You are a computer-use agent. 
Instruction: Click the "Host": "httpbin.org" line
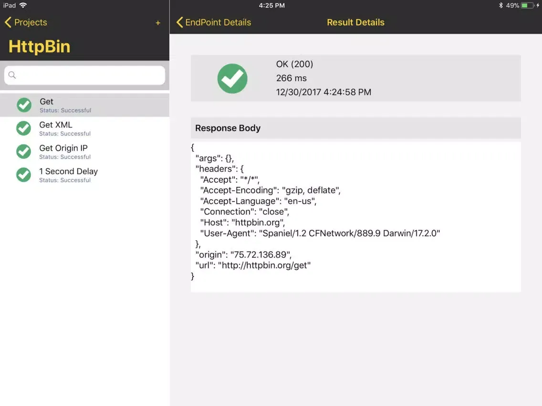(243, 223)
